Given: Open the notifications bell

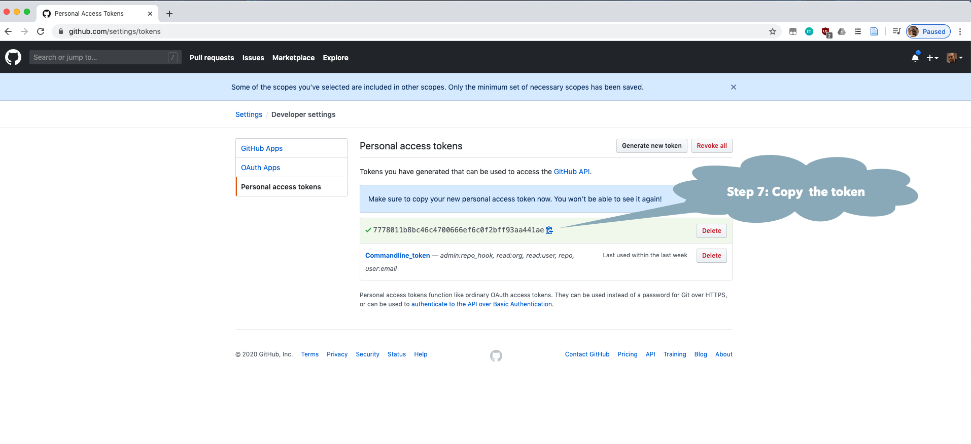Looking at the screenshot, I should click(915, 58).
